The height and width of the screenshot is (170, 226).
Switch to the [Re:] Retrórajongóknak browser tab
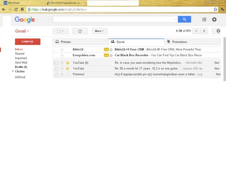click(66, 3)
